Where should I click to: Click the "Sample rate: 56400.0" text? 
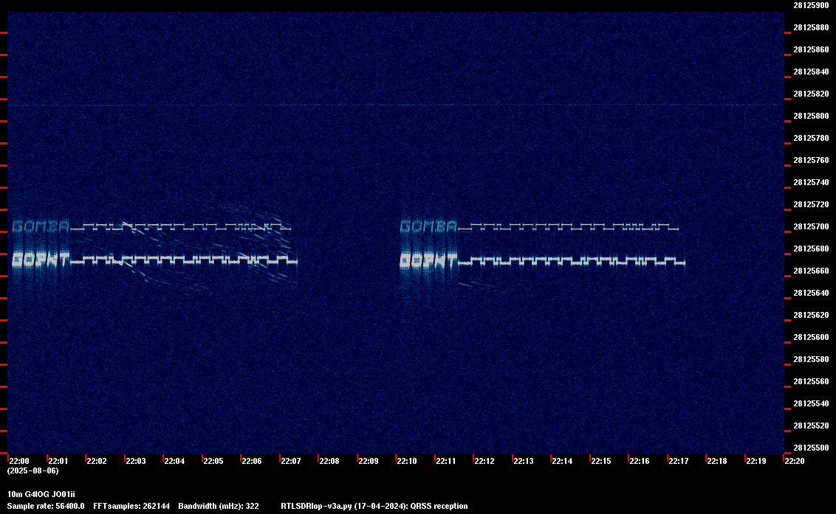(x=46, y=506)
